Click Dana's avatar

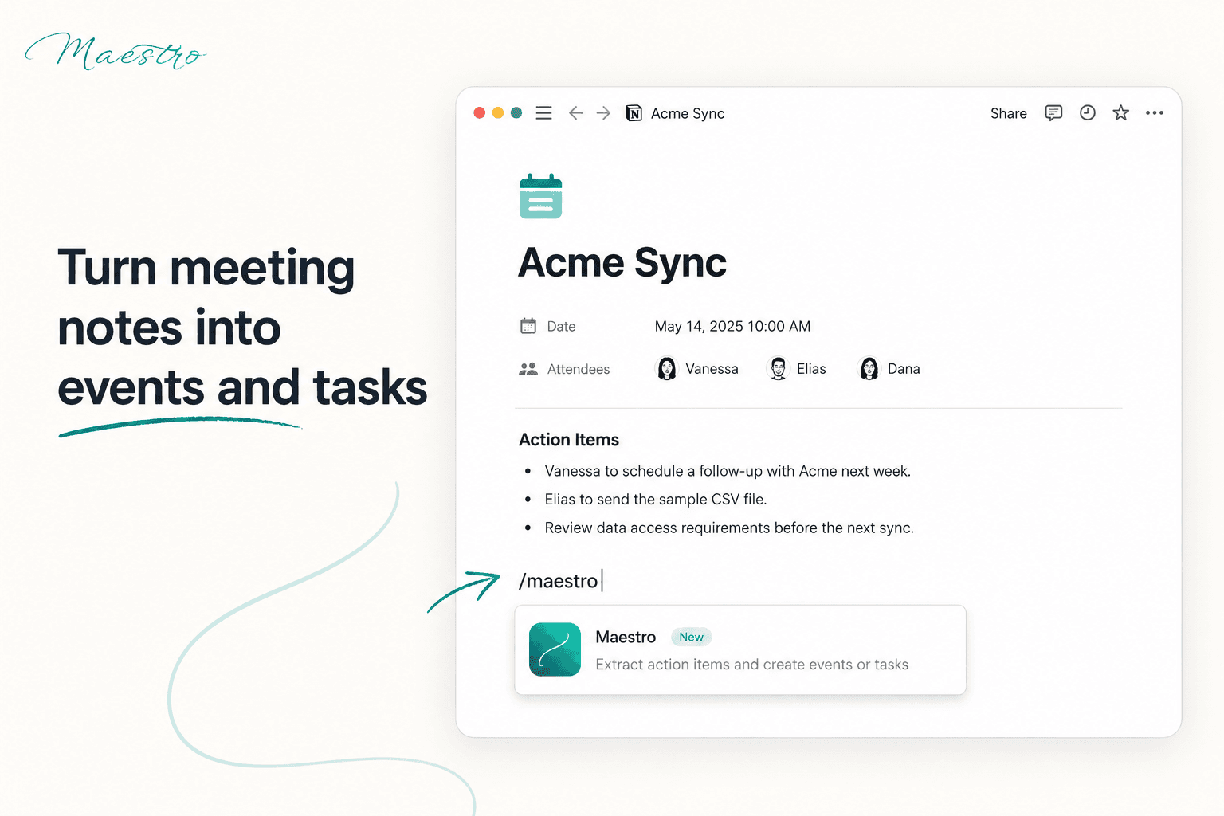pyautogui.click(x=869, y=368)
